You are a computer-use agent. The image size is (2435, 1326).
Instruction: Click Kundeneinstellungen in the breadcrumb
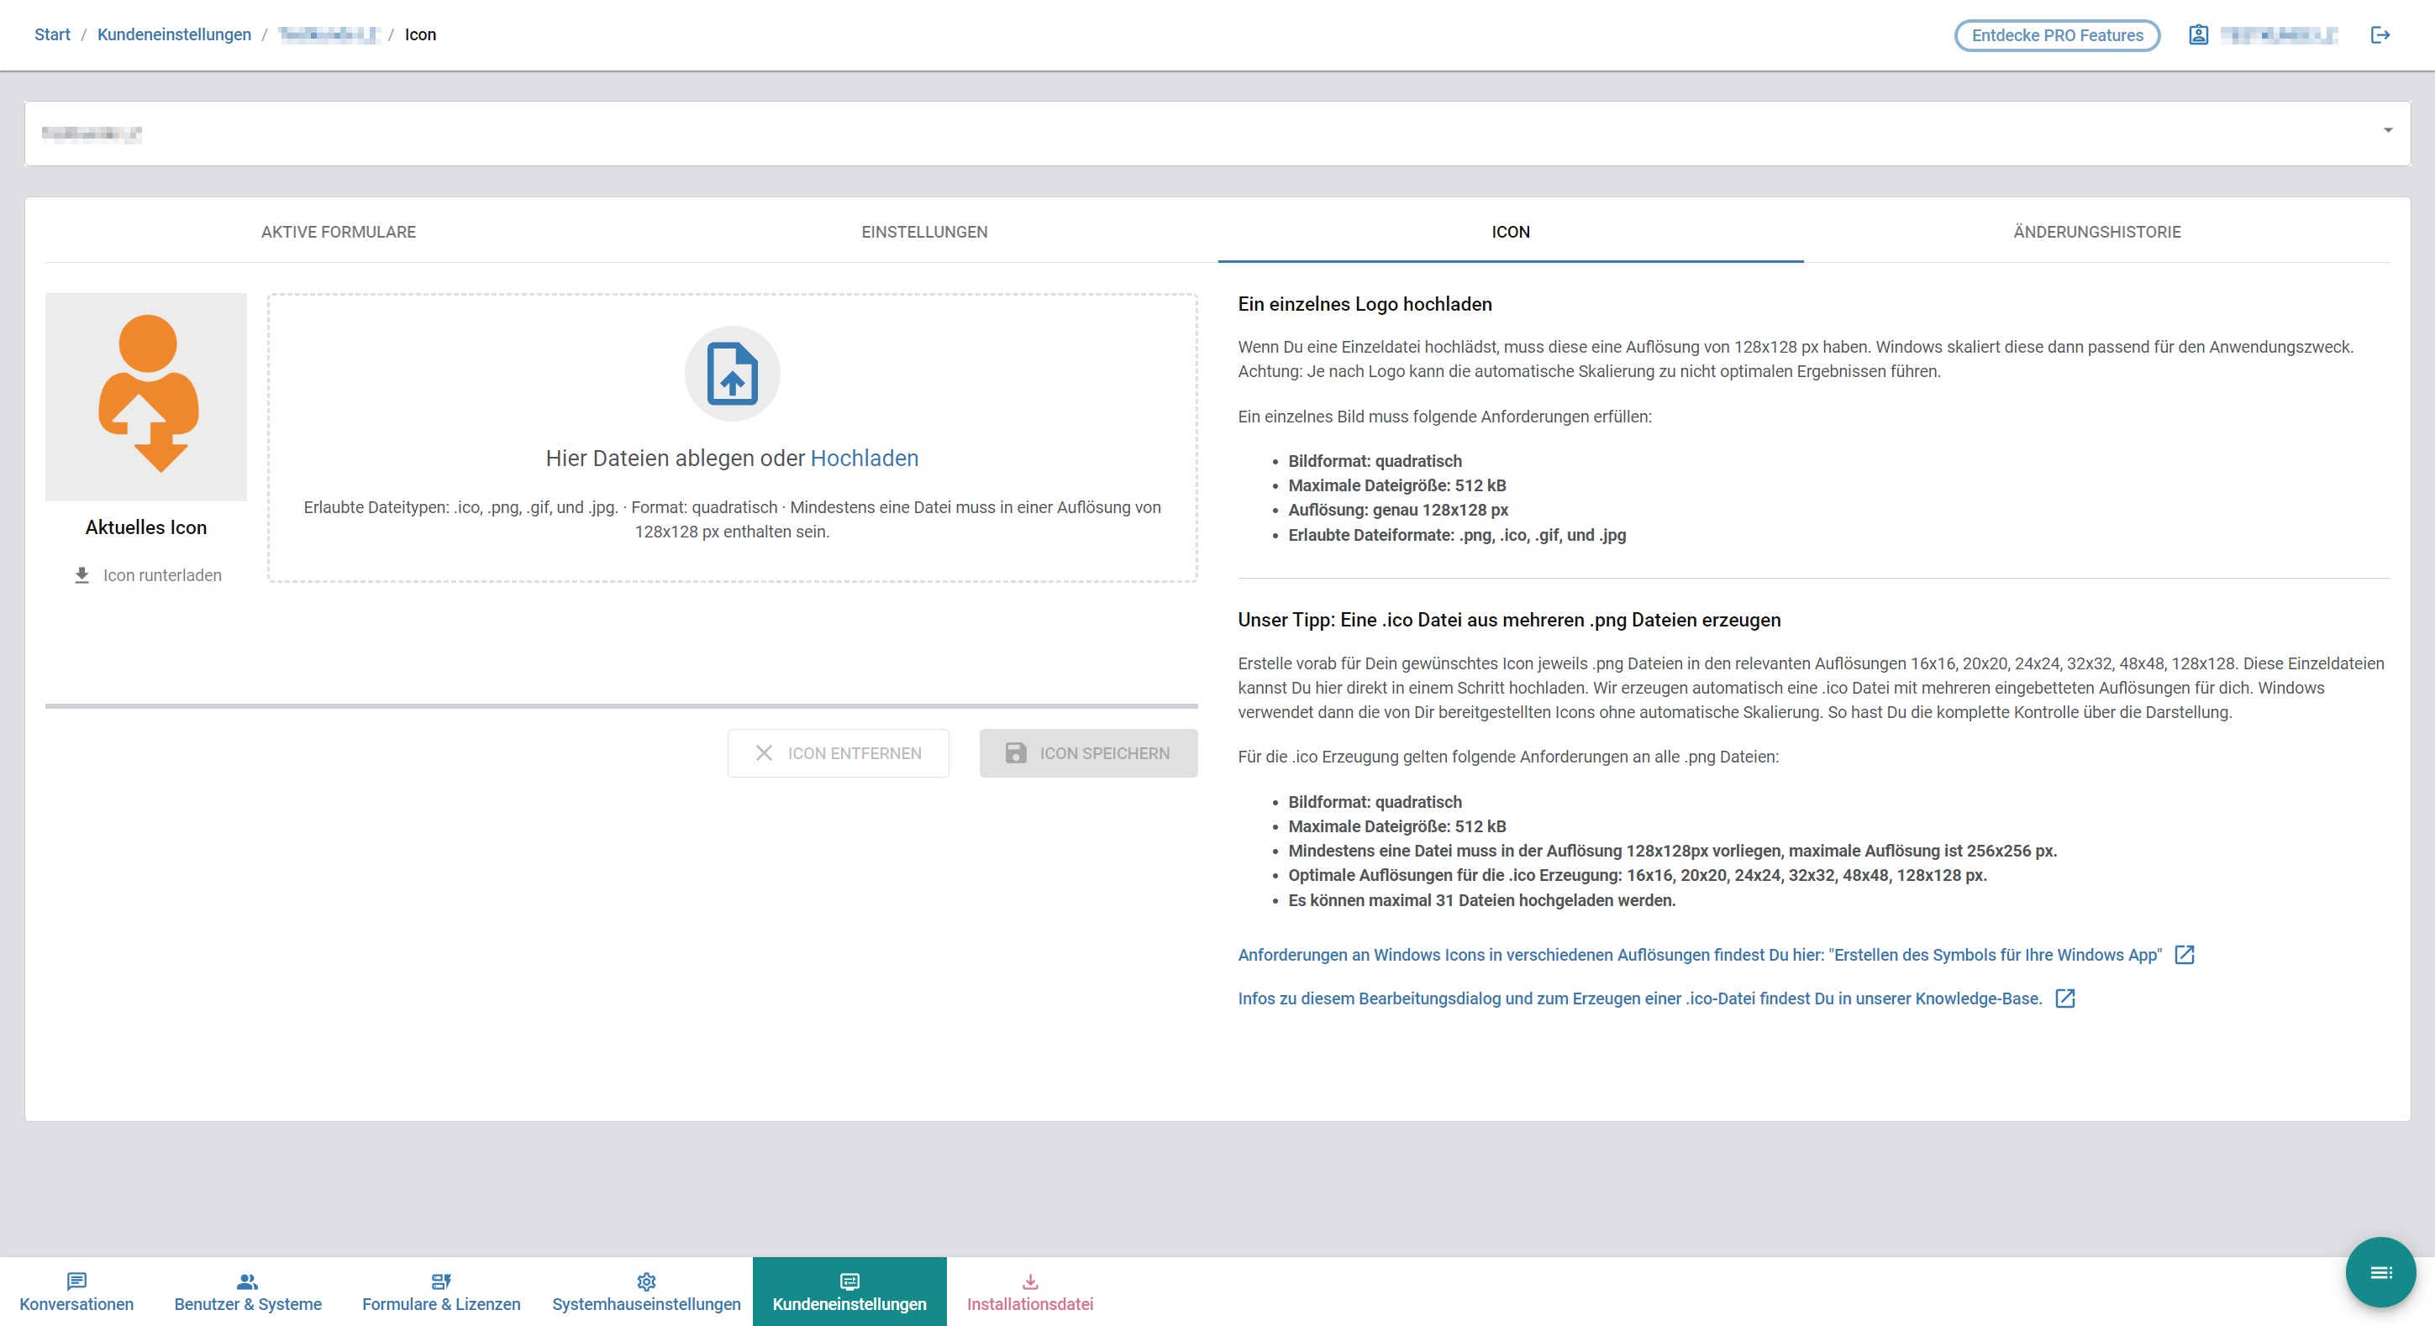[x=174, y=35]
